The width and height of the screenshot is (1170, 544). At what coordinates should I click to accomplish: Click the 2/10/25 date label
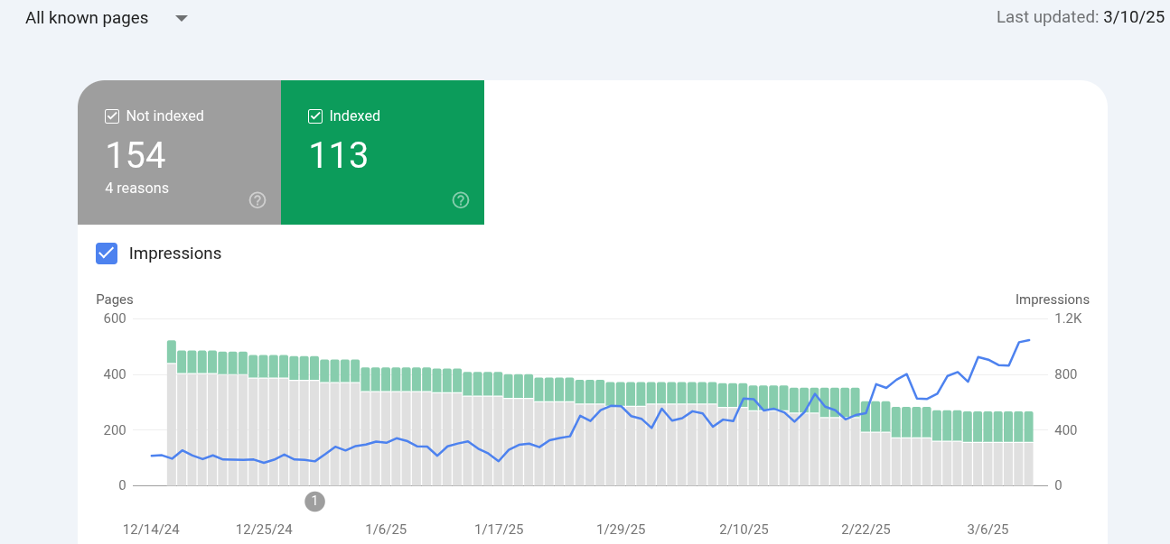pyautogui.click(x=744, y=530)
